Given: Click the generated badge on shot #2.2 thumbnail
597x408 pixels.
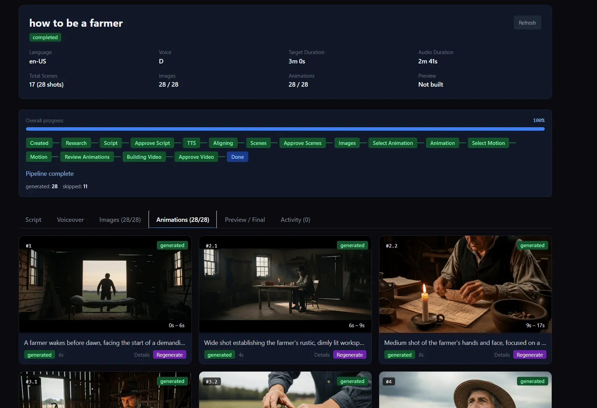Looking at the screenshot, I should [x=533, y=245].
